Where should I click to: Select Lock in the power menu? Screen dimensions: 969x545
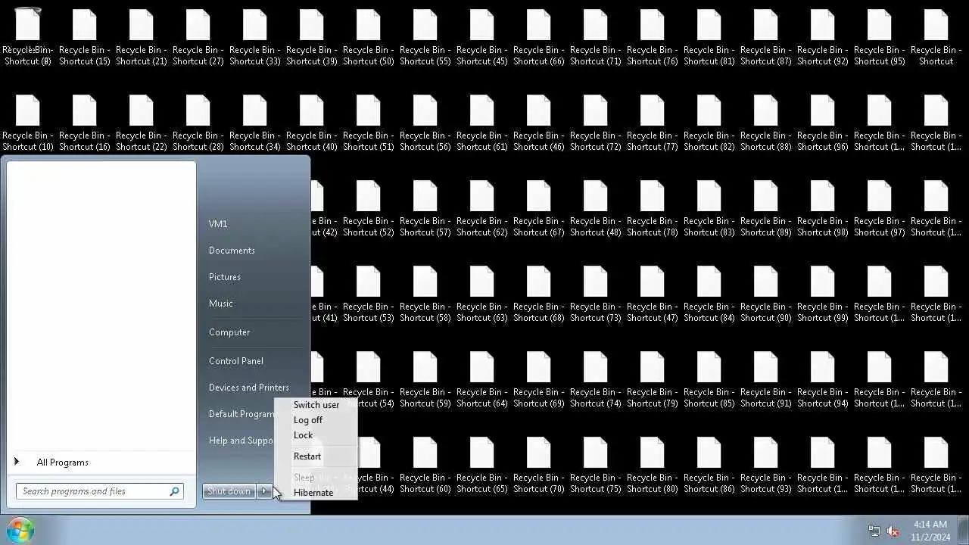click(303, 435)
